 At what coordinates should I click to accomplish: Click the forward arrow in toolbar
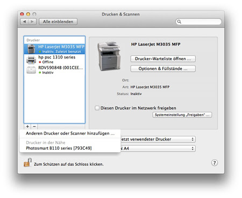(32, 22)
